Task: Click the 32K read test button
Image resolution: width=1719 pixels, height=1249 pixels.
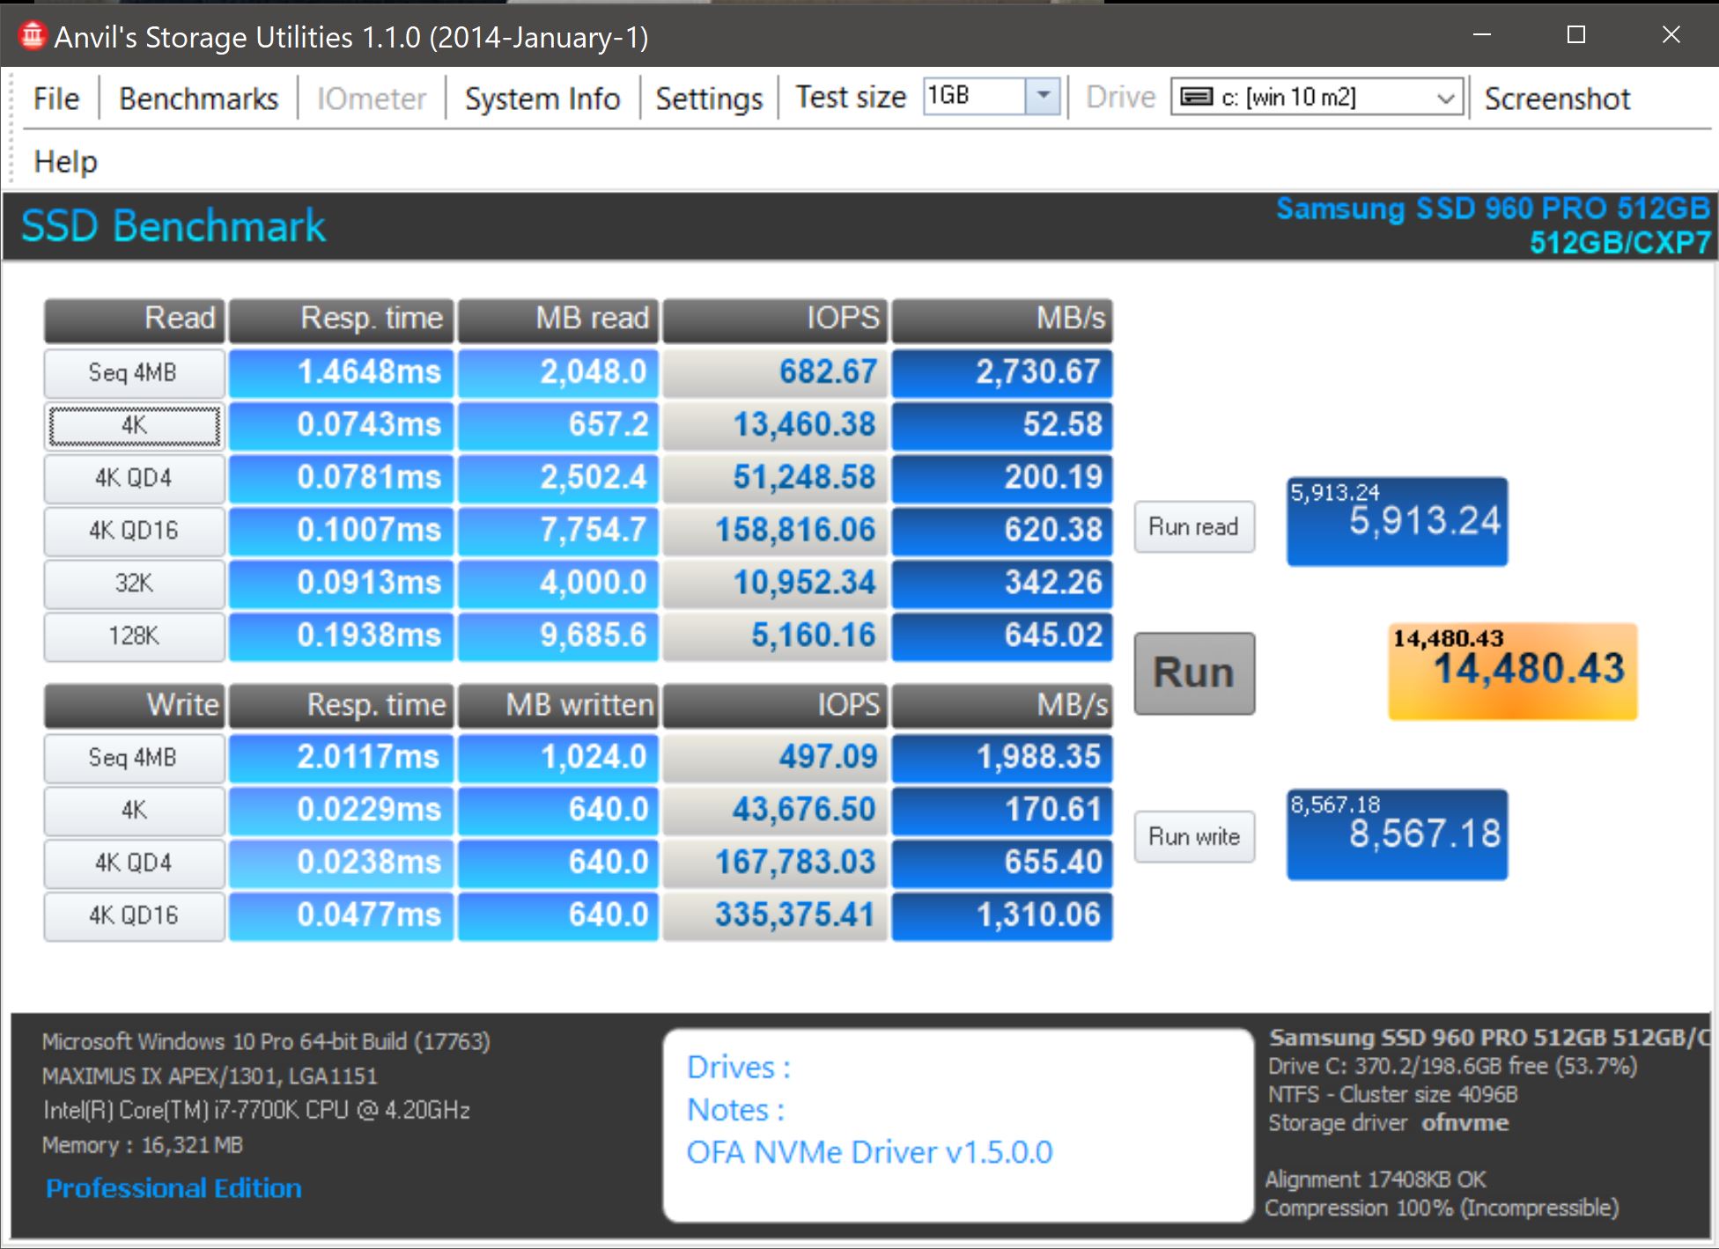Action: click(134, 584)
